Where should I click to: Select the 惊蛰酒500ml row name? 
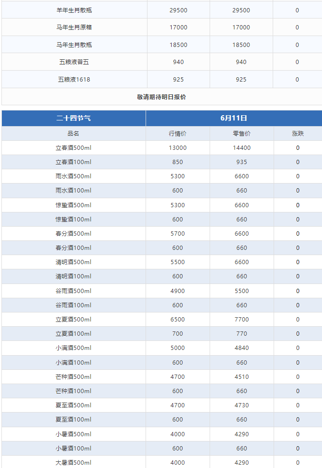74,205
